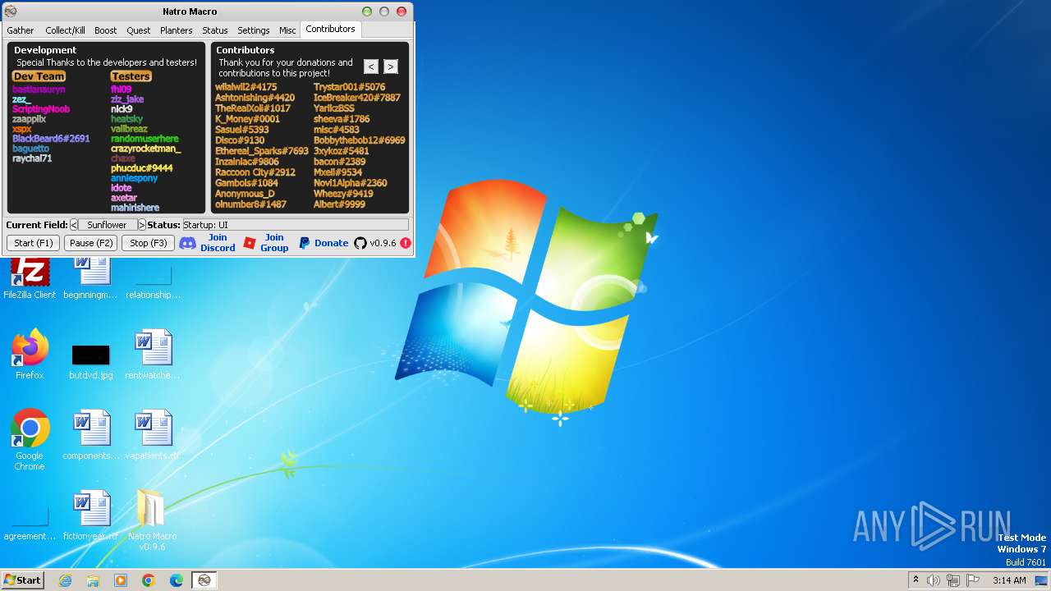Click the Status field showing Startup: UI
Screen dimensions: 1051x591
tap(295, 225)
